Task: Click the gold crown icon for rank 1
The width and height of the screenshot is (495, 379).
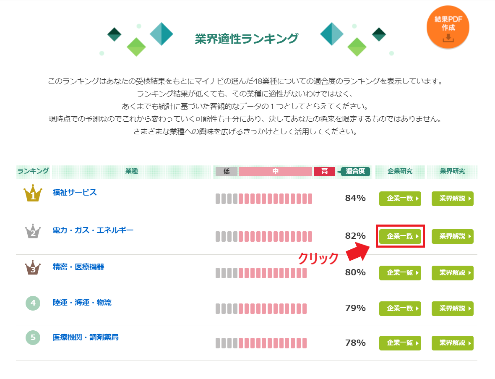Action: (x=33, y=194)
